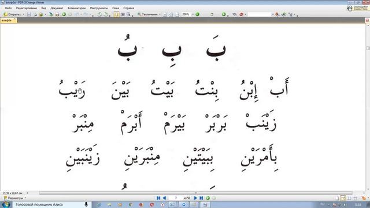The height and width of the screenshot is (208, 370).
Task: Click the Увеличение zoom tool button
Action: 148,14
